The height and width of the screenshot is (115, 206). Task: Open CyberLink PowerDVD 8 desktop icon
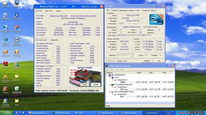pos(5,103)
